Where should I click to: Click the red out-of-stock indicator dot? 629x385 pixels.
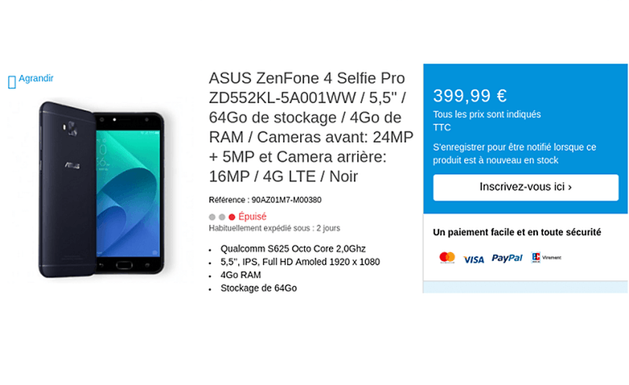tap(232, 217)
